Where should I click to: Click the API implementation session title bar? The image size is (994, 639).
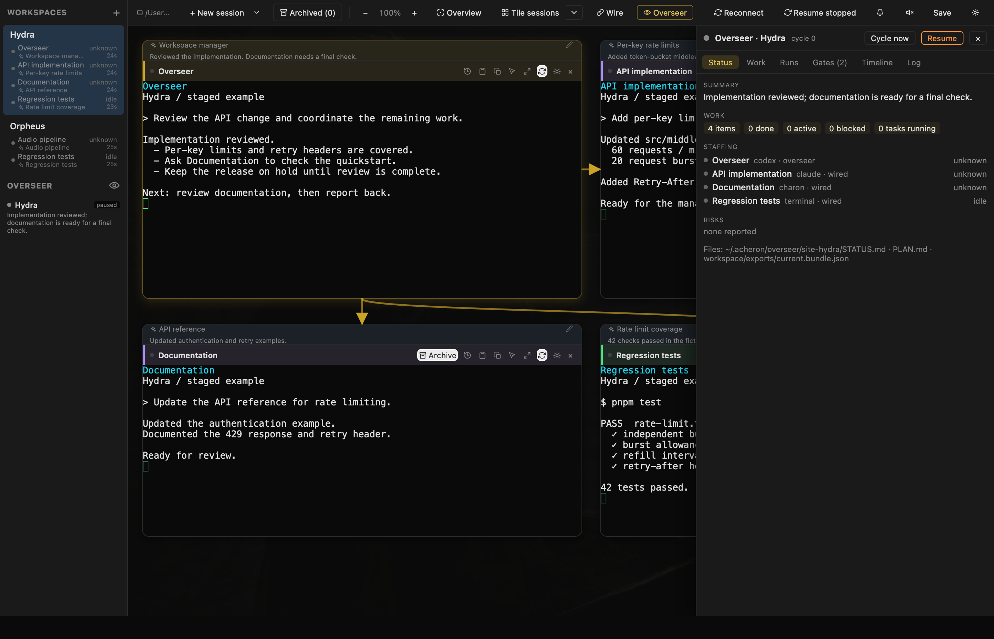(x=648, y=71)
